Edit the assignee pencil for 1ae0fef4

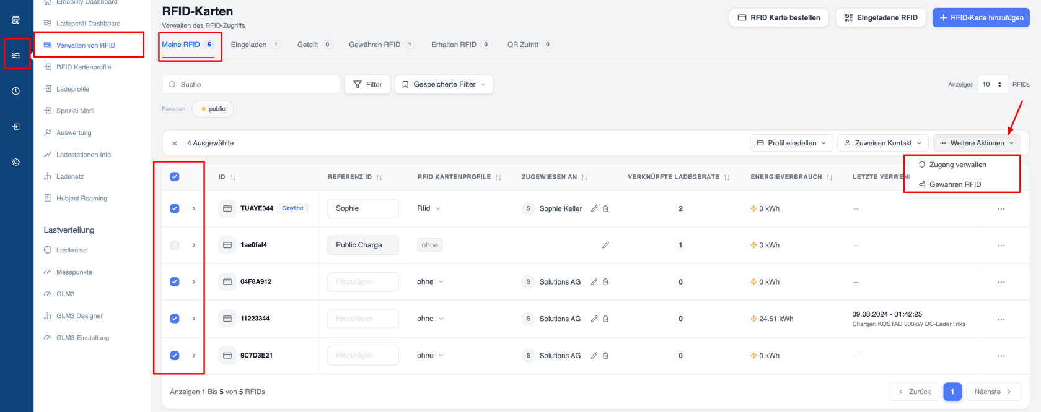(605, 245)
